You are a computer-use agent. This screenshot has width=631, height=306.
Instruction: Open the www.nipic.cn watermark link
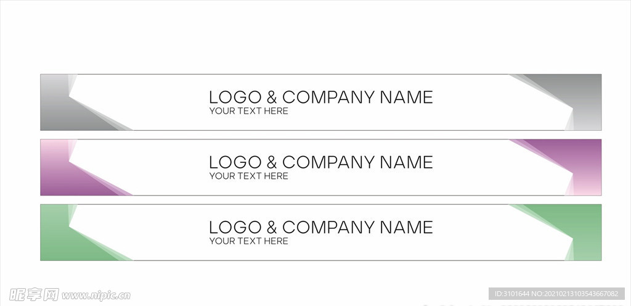click(96, 296)
